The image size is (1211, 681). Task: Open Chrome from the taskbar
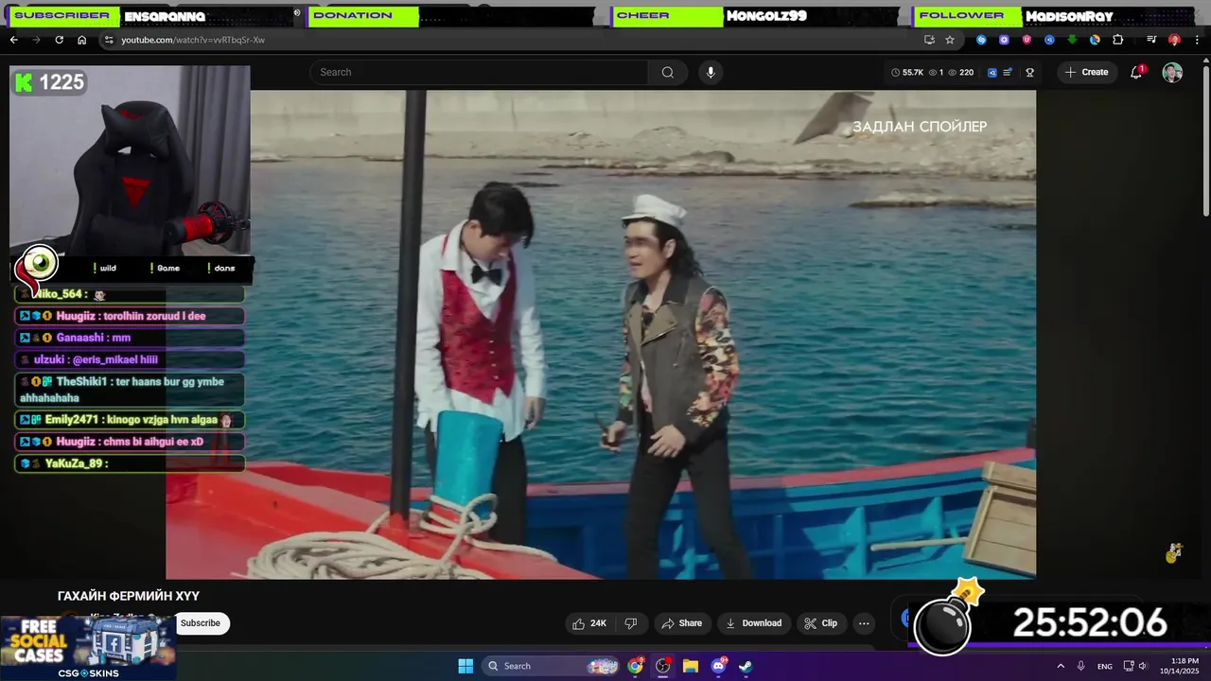pos(635,666)
